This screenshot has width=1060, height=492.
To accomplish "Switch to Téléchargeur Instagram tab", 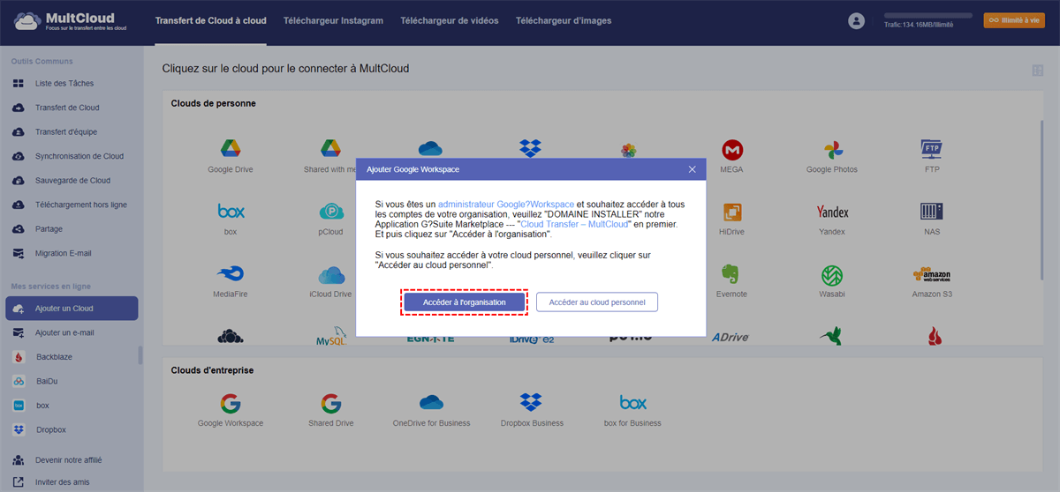I will point(333,20).
